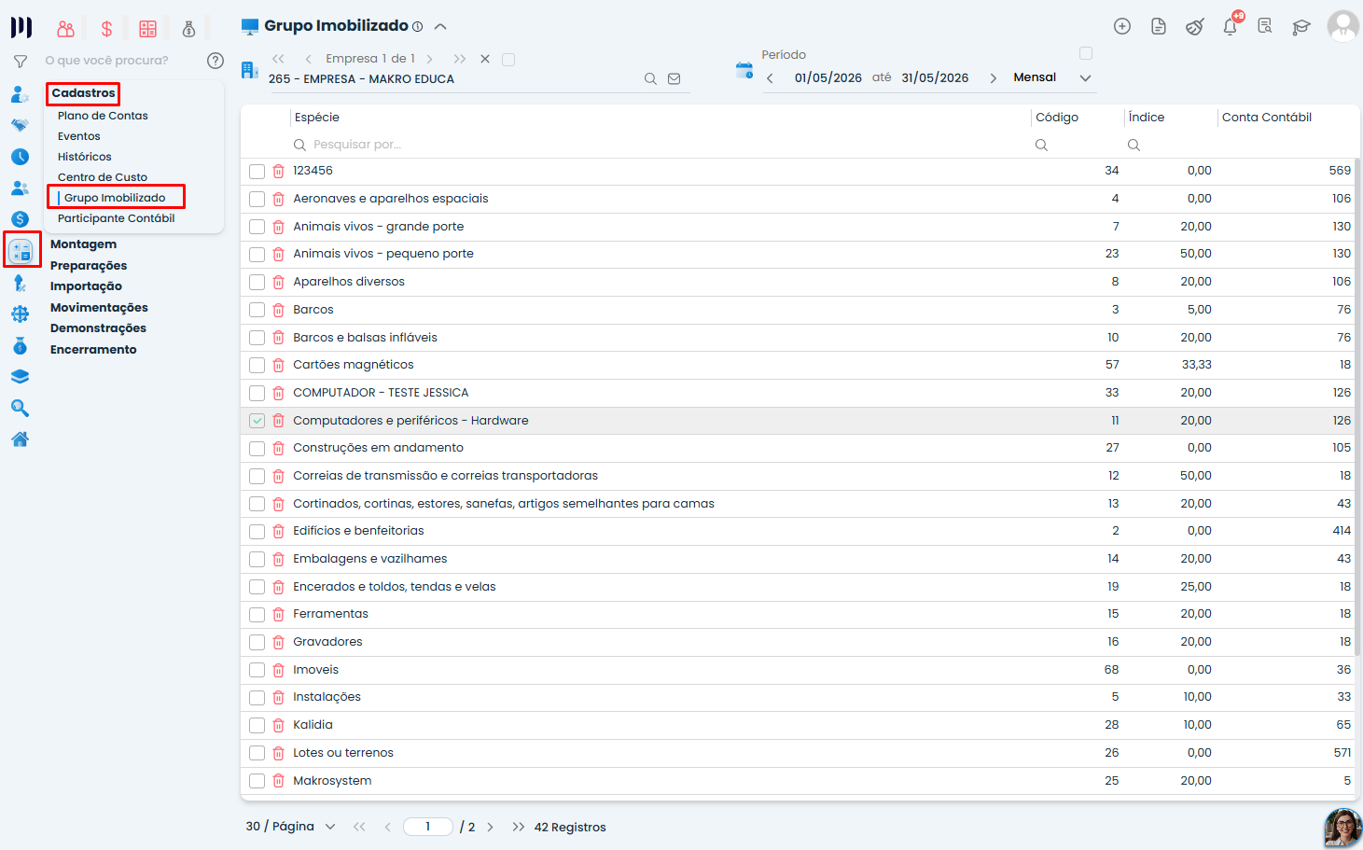Click the period calendar icon
This screenshot has height=850, width=1363.
click(744, 70)
